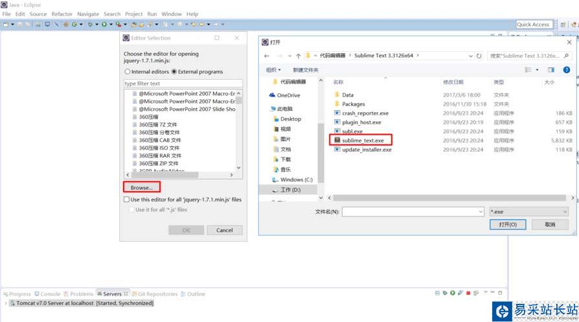Click the New file toolbar icon in Eclipse

6,25
